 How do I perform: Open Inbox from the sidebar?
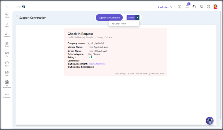click(x=7, y=25)
